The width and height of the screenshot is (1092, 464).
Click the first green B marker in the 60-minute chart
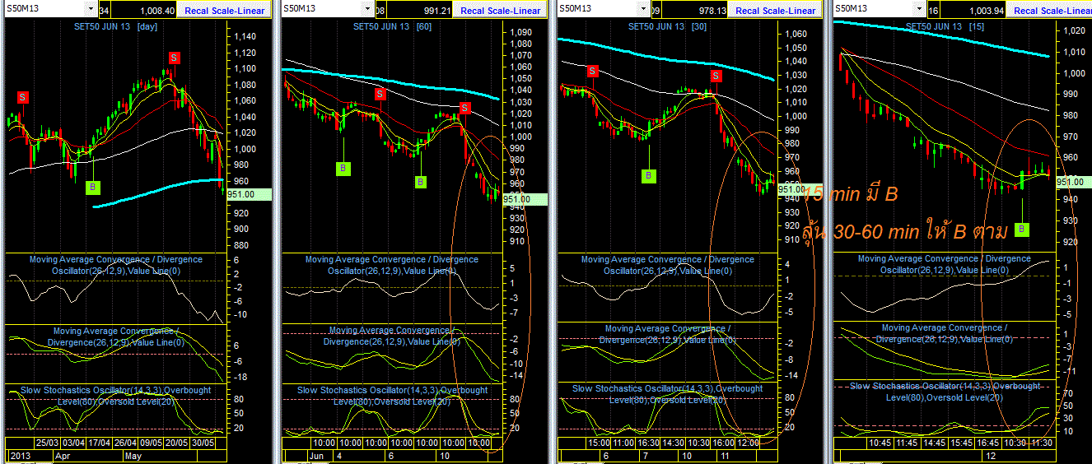point(342,168)
